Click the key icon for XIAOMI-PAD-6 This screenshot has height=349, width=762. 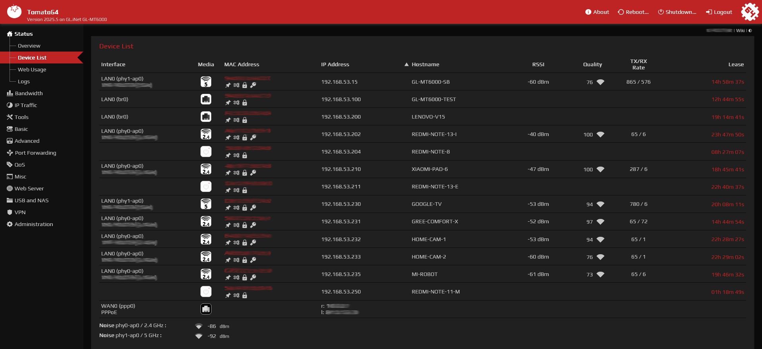253,173
